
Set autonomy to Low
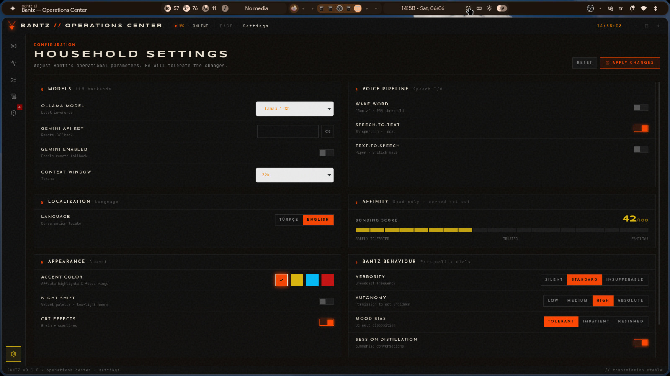pyautogui.click(x=553, y=300)
